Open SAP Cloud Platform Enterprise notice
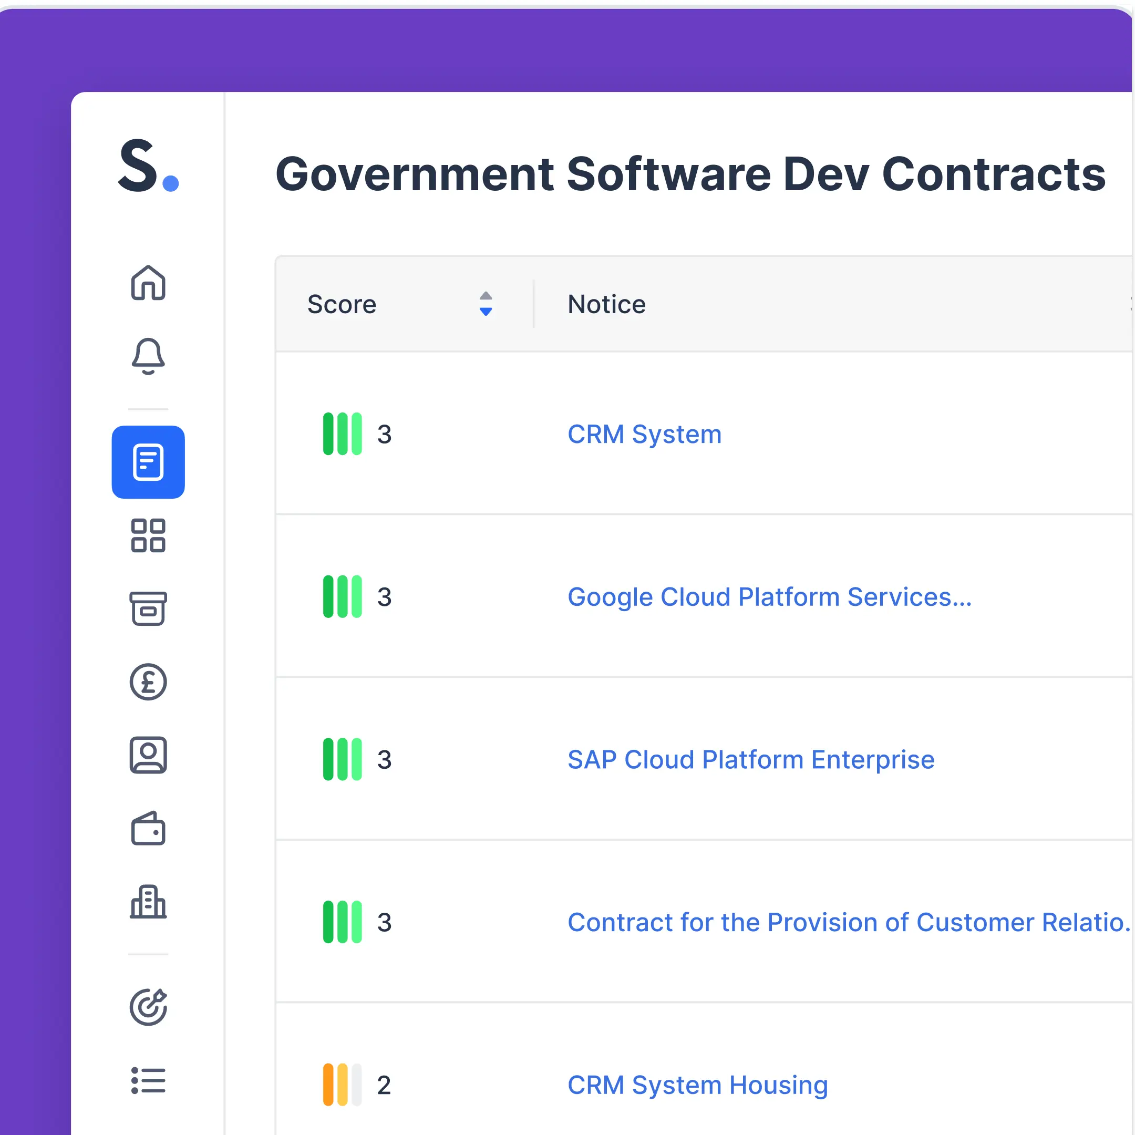The height and width of the screenshot is (1135, 1135). point(751,760)
